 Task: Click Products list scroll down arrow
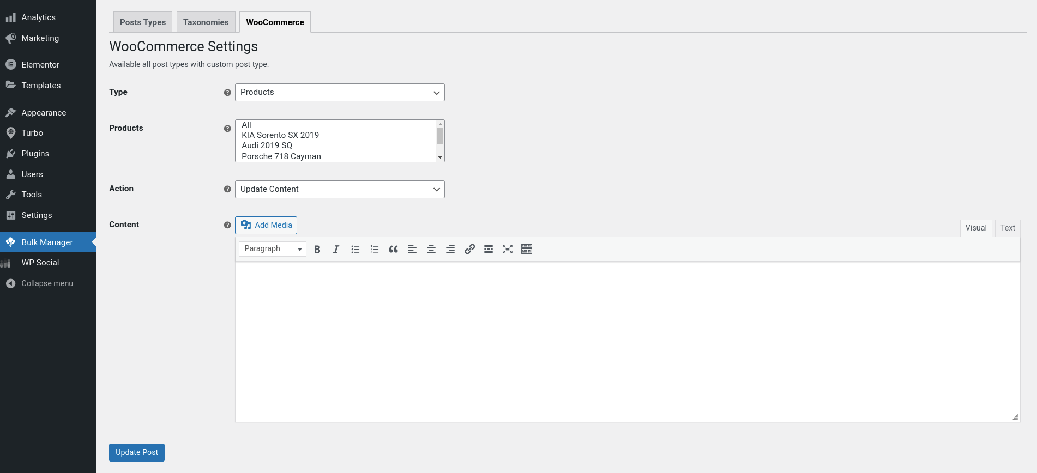pos(440,157)
